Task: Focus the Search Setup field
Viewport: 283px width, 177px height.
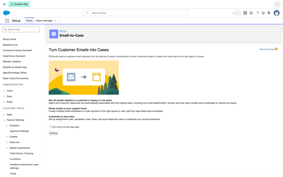Action: [x=135, y=13]
